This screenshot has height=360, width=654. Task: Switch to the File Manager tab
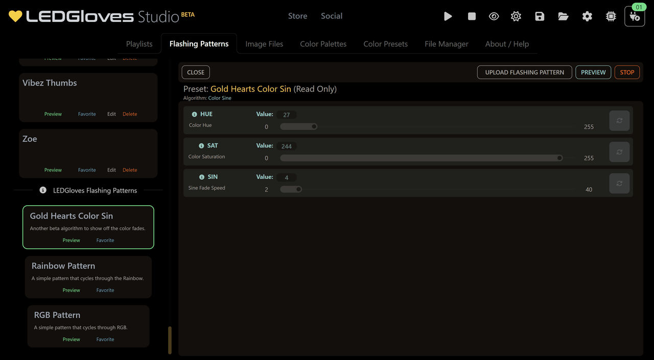[x=447, y=44]
